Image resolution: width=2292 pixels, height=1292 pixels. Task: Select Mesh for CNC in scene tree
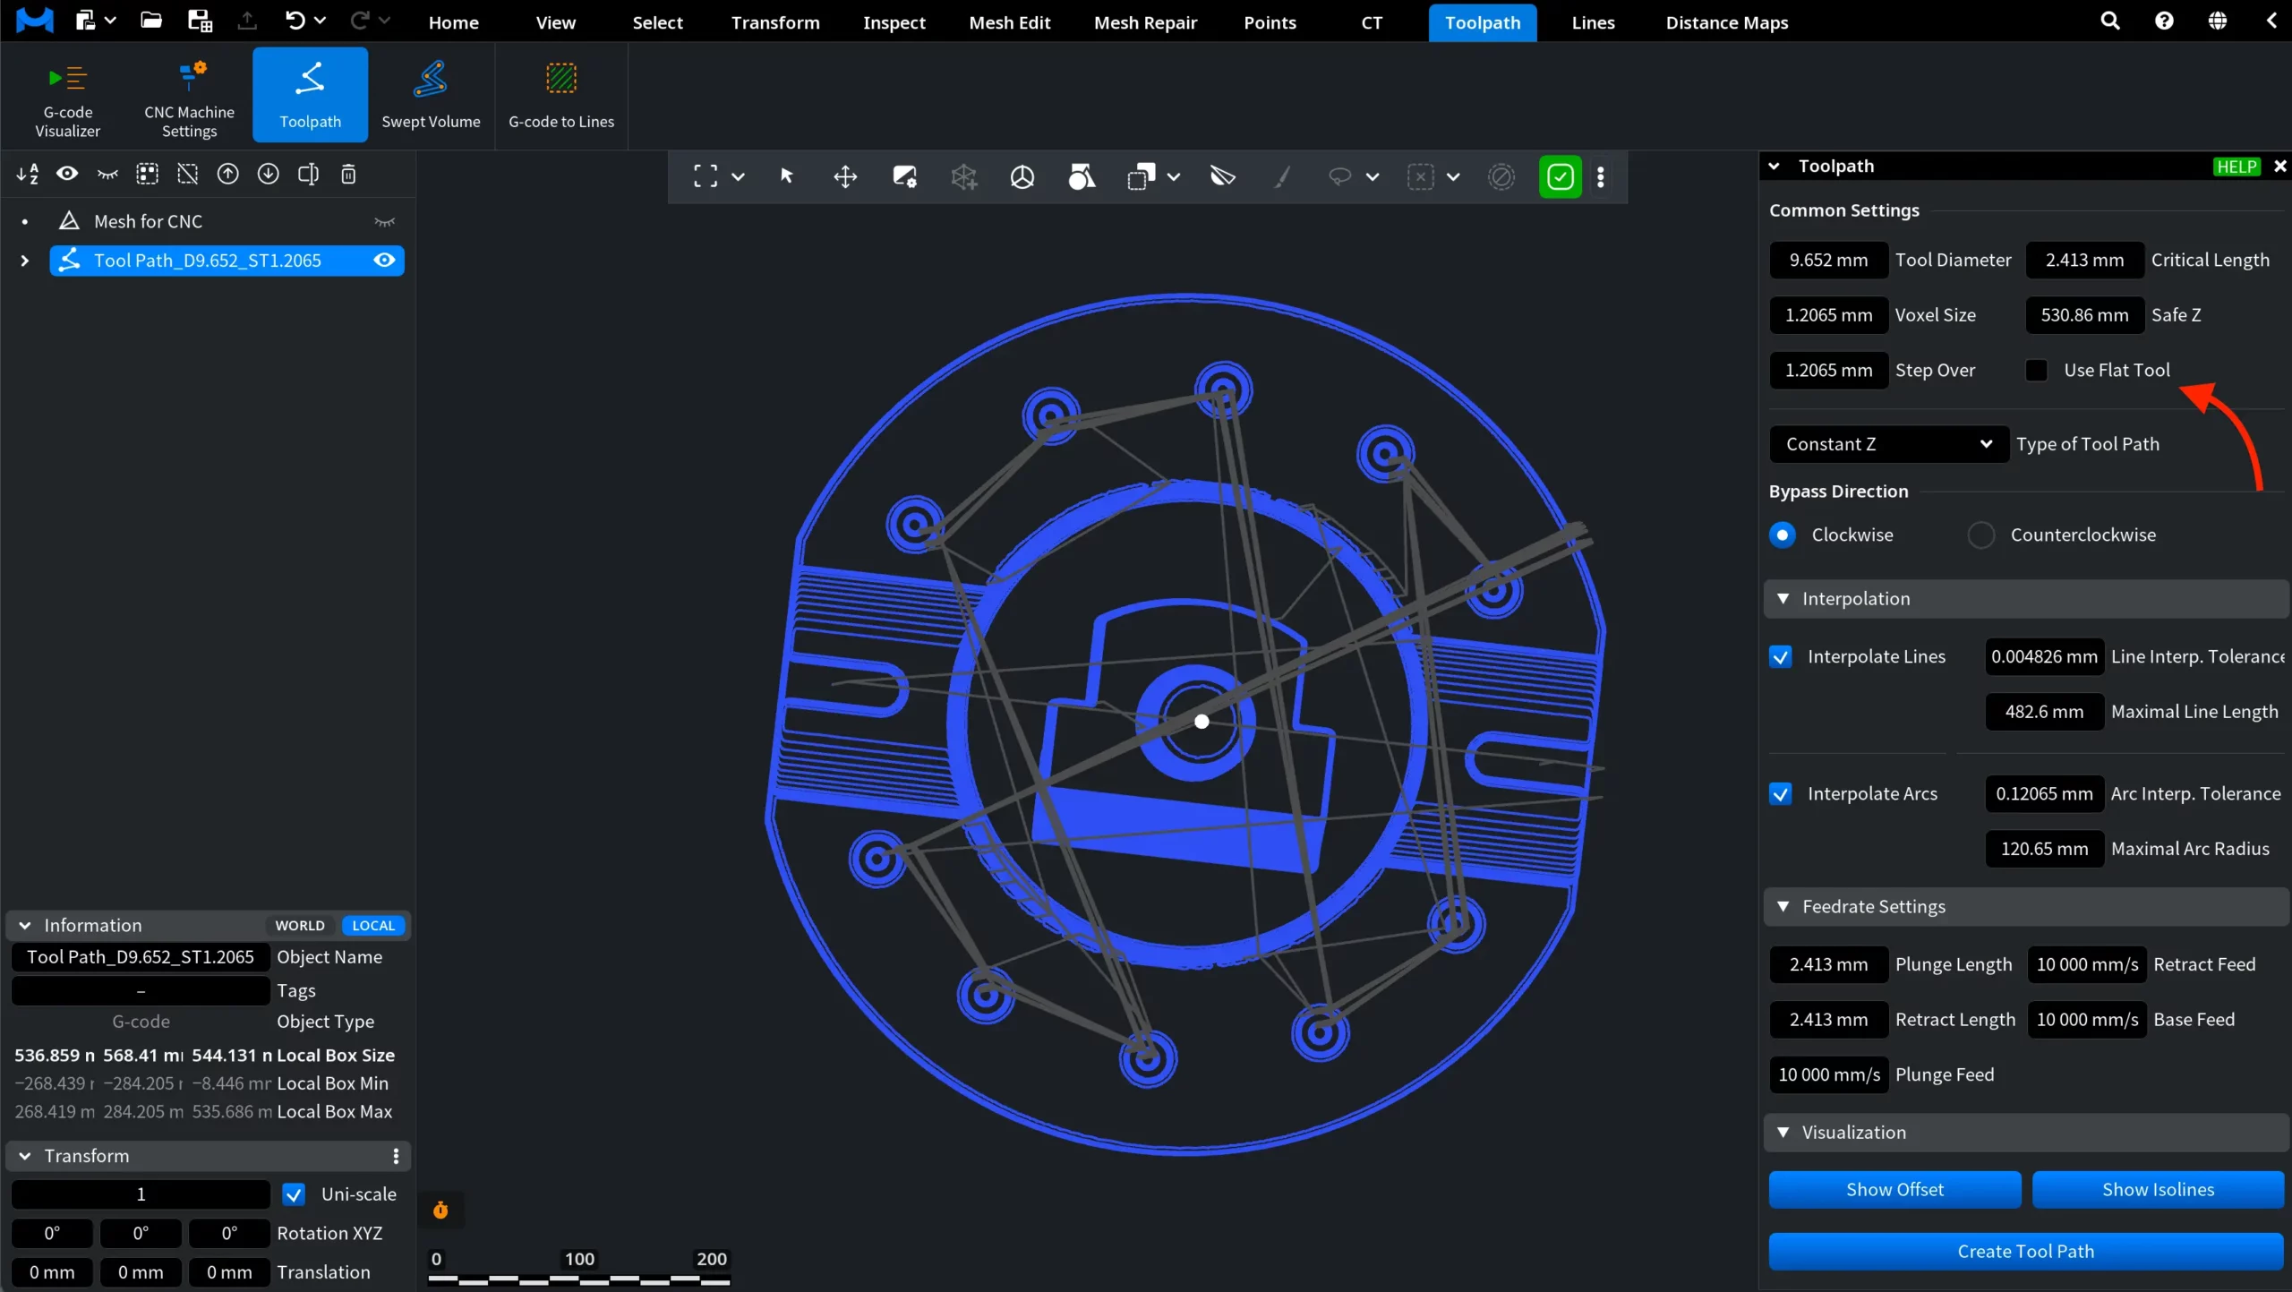pos(148,221)
